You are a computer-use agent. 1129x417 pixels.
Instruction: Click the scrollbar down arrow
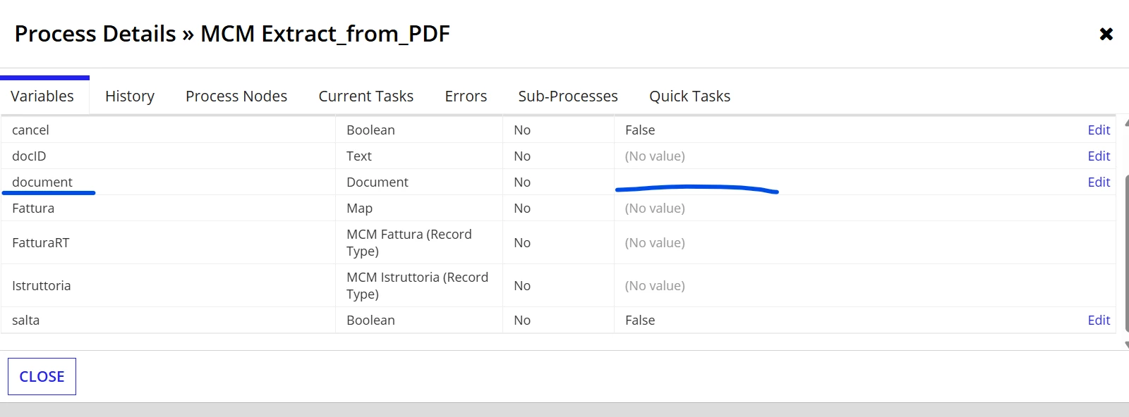click(1126, 344)
